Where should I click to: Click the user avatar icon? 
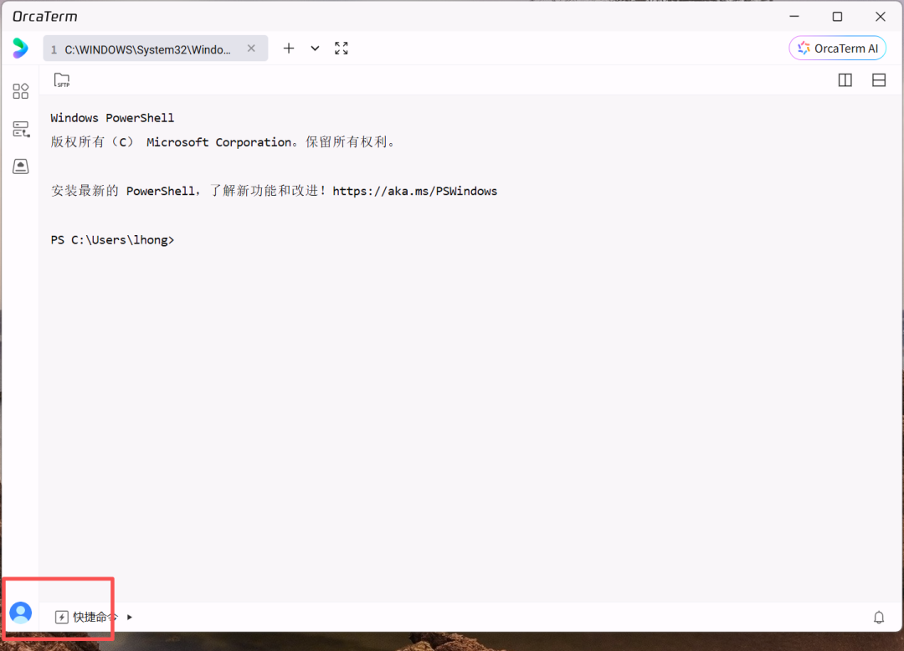pyautogui.click(x=20, y=613)
